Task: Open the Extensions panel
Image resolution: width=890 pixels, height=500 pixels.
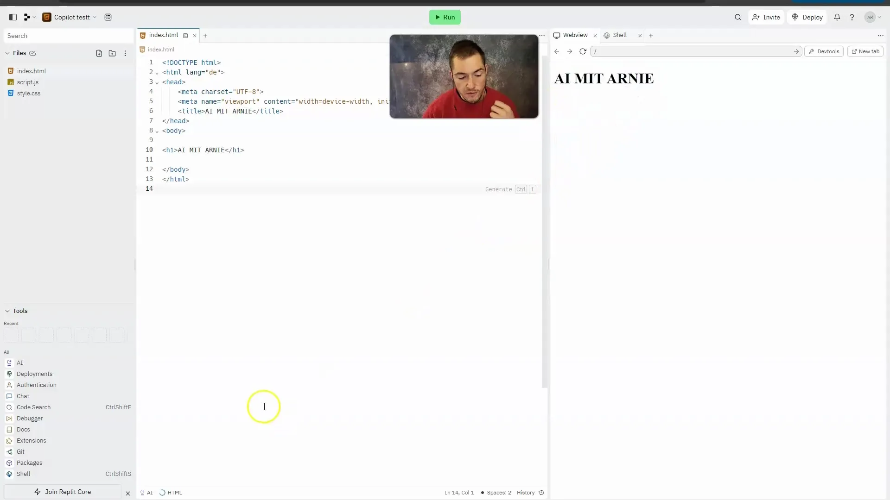Action: click(31, 440)
